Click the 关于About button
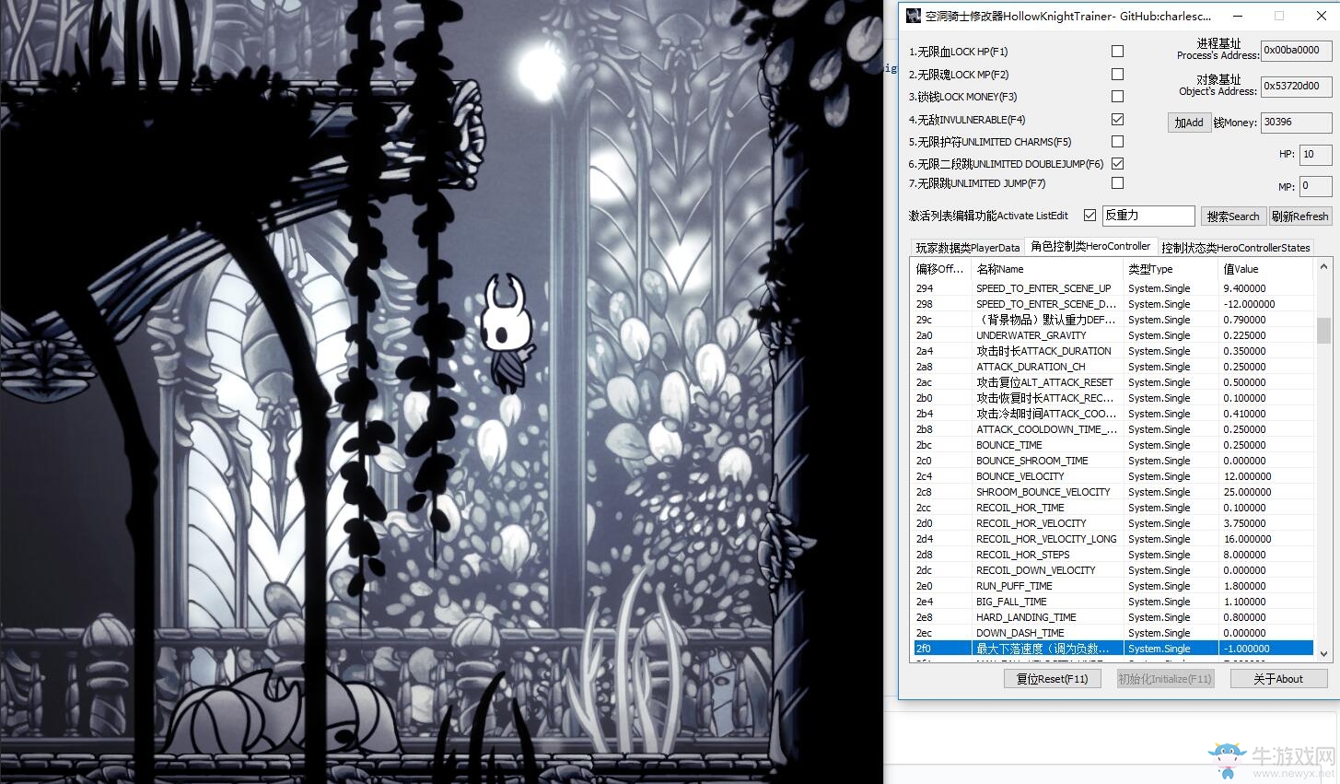The height and width of the screenshot is (784, 1340). pos(1277,679)
